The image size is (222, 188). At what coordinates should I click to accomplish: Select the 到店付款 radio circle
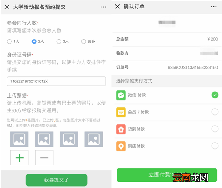point(215,146)
